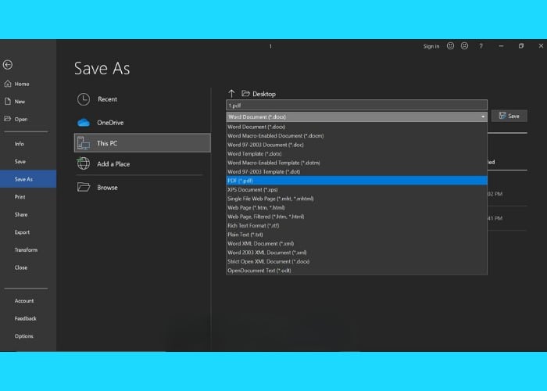Click the back arrow icon in sidebar
Image resolution: width=547 pixels, height=391 pixels.
click(8, 65)
